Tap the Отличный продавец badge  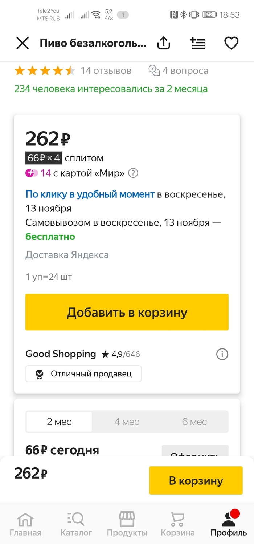click(x=83, y=374)
